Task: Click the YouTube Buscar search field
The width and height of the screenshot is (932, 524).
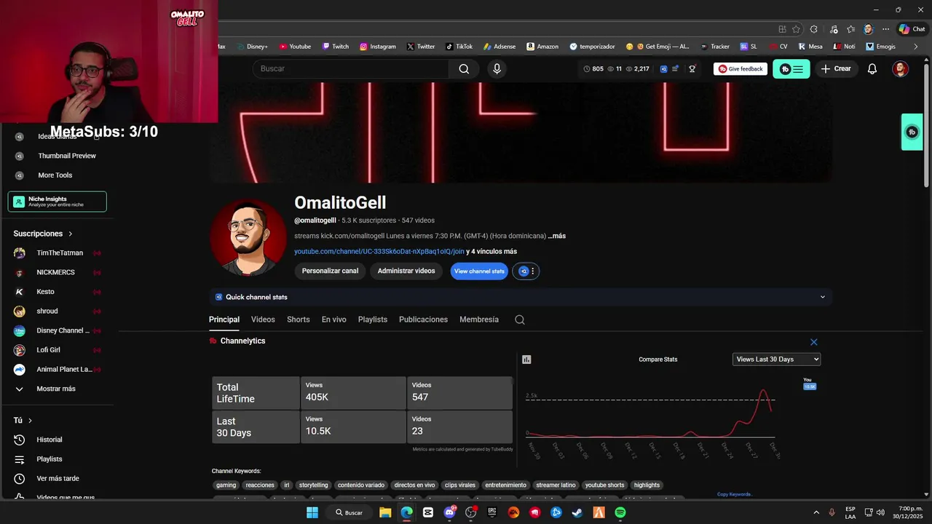Action: pos(351,68)
